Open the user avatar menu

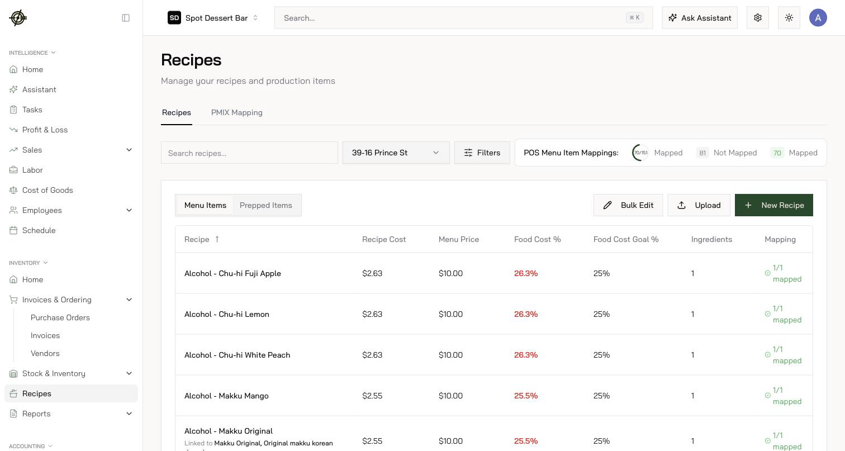tap(818, 18)
